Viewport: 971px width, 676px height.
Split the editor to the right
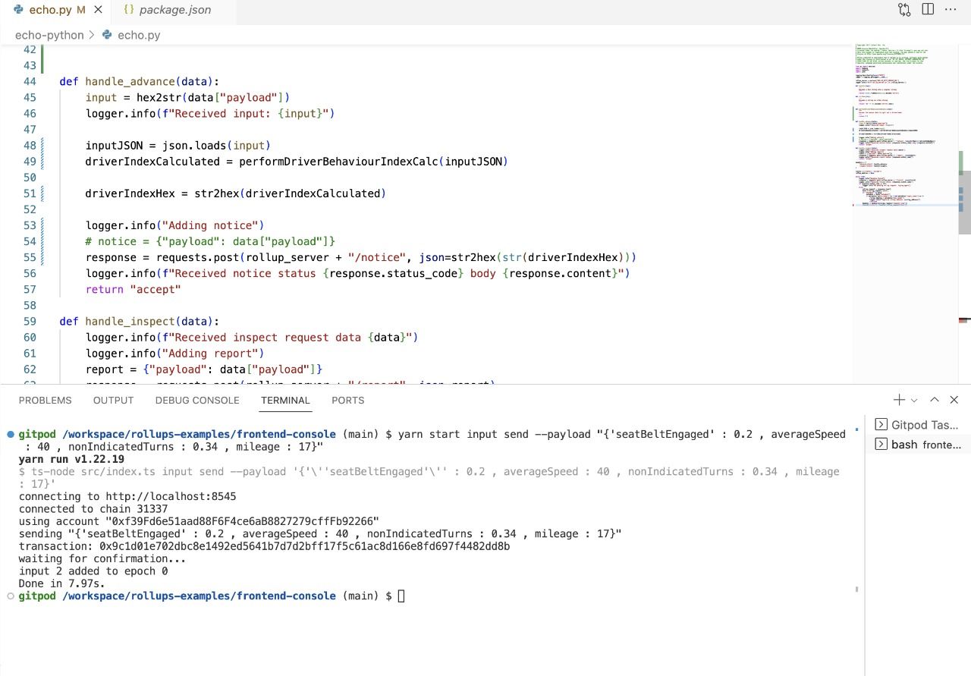click(928, 9)
